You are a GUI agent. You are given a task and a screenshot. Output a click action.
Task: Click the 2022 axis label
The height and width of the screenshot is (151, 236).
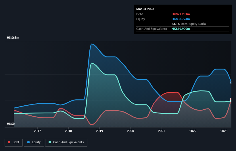tap(193, 131)
